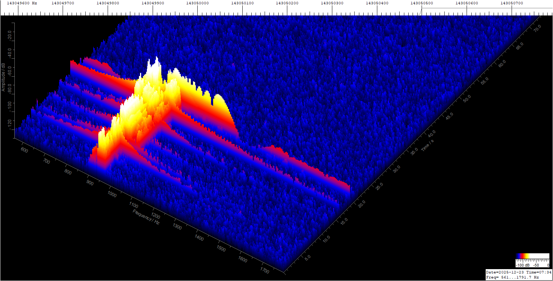This screenshot has width=553, height=281.
Task: Click the 143049800 frequency ruler label
Action: tap(108, 3)
